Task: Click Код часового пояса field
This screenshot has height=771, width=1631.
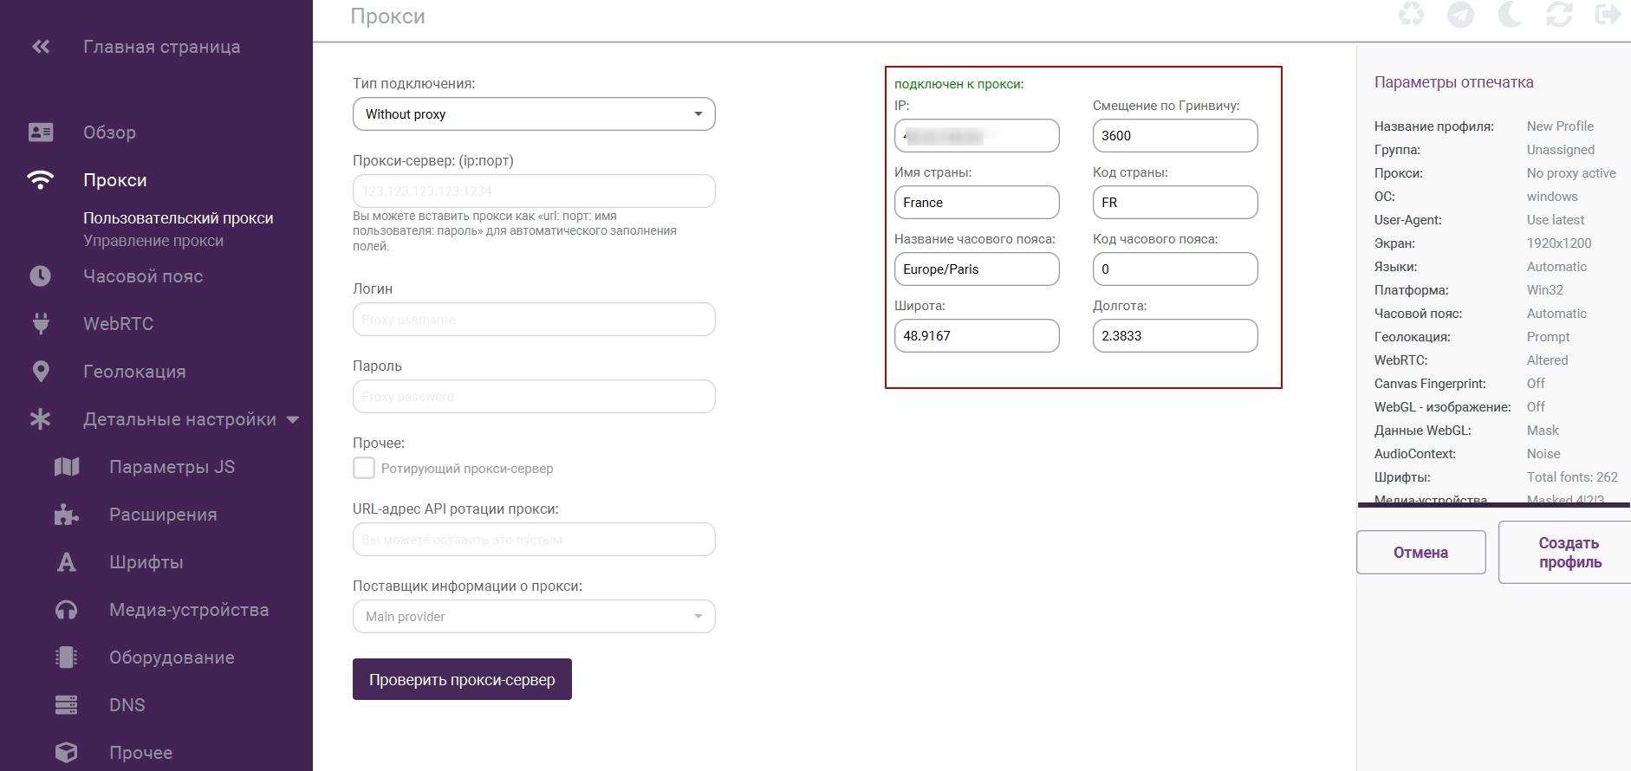Action: (x=1175, y=269)
